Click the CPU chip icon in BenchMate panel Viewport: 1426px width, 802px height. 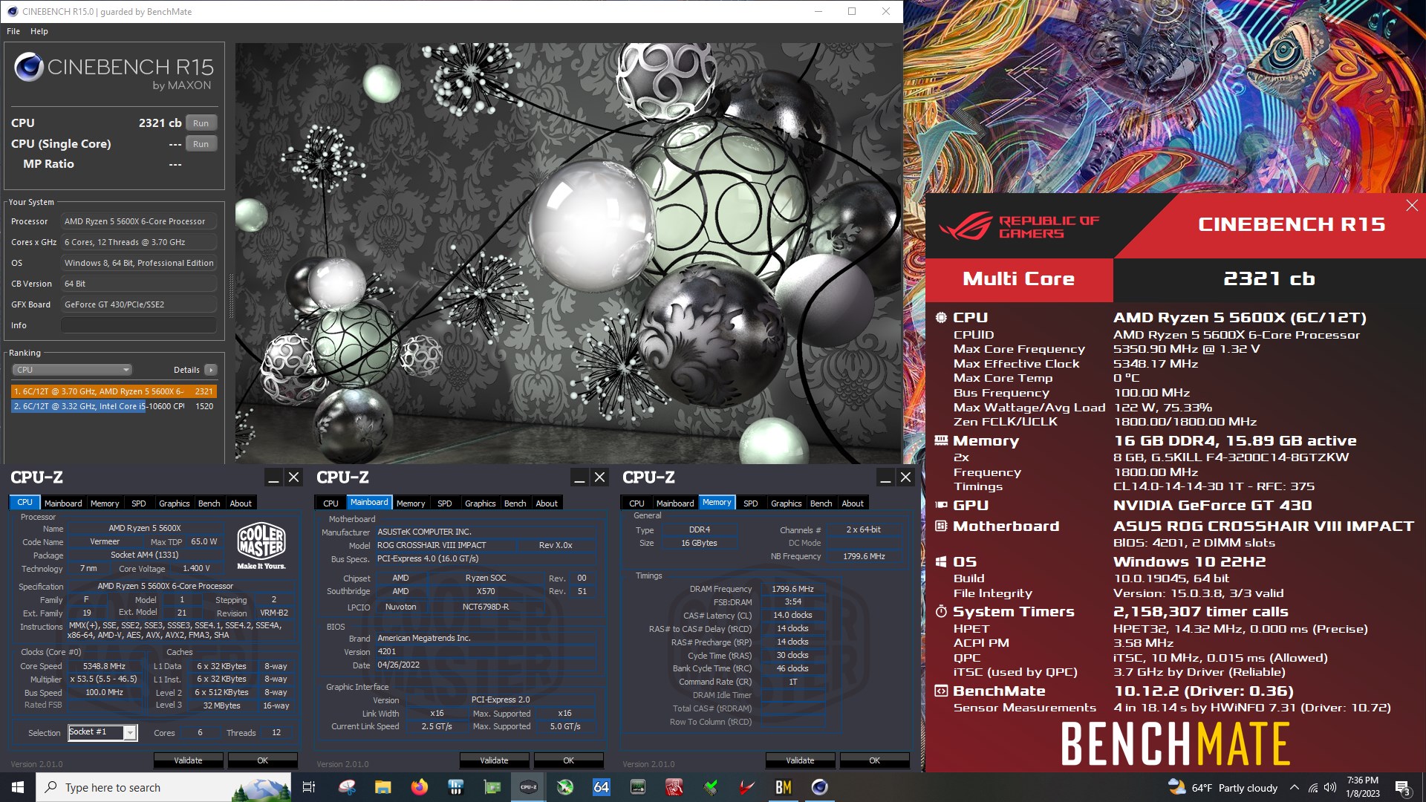coord(941,318)
